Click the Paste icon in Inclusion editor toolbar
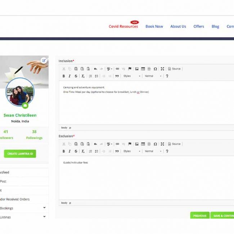This screenshot has height=234, width=234. 76,69
